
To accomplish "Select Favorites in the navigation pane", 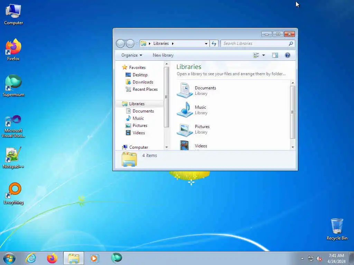I will pos(134,67).
